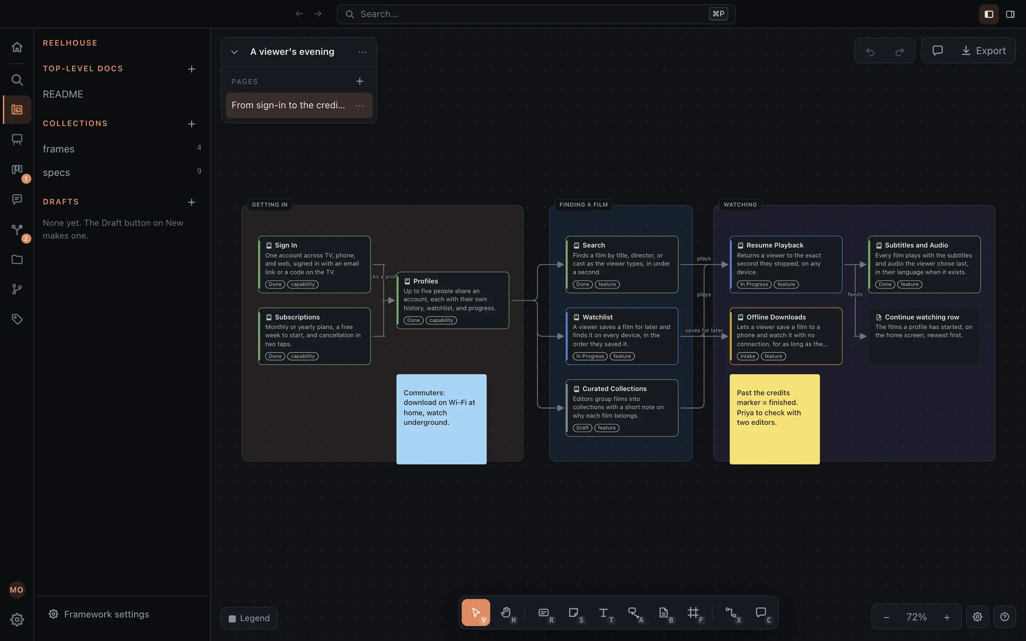This screenshot has width=1026, height=641.
Task: Select the Offline Downloads card
Action: [x=786, y=336]
